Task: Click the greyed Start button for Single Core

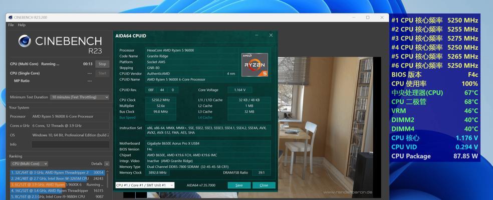Action: pos(102,73)
